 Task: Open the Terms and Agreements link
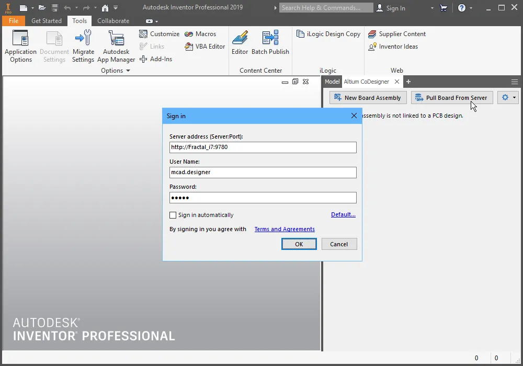(285, 230)
